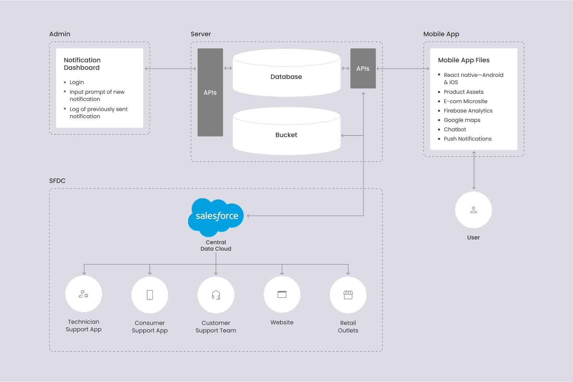Click the Firebase Analytics list item
The width and height of the screenshot is (573, 382).
[468, 111]
